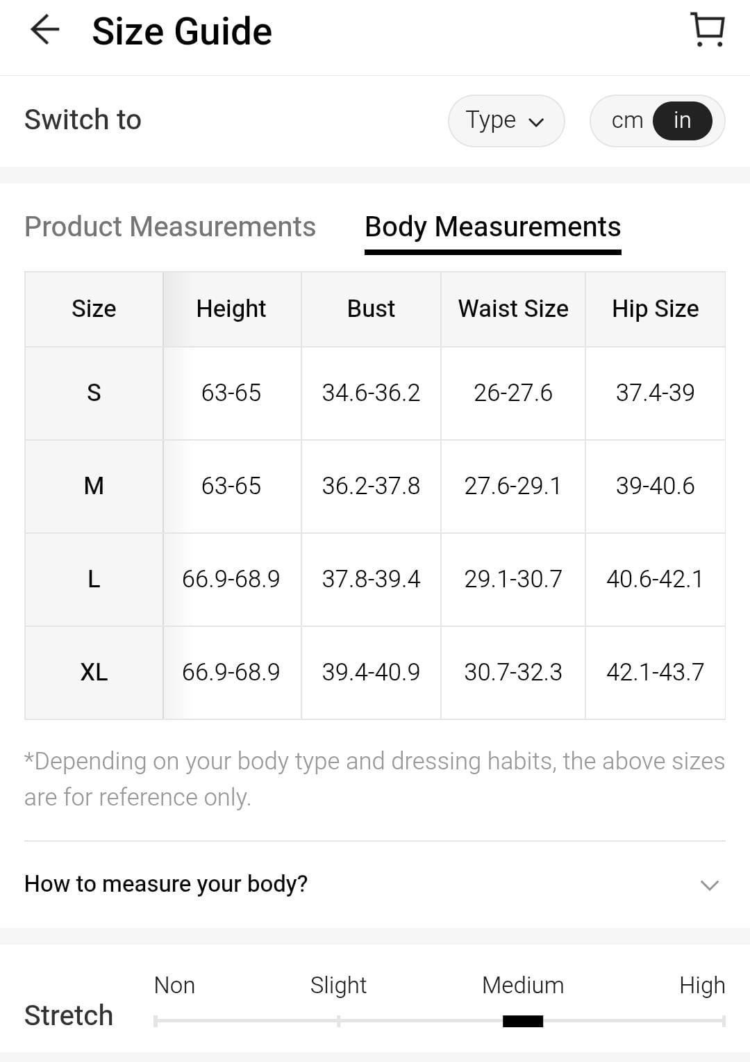Screen dimensions: 750x1062
Task: Click the High stretch label
Action: point(701,985)
